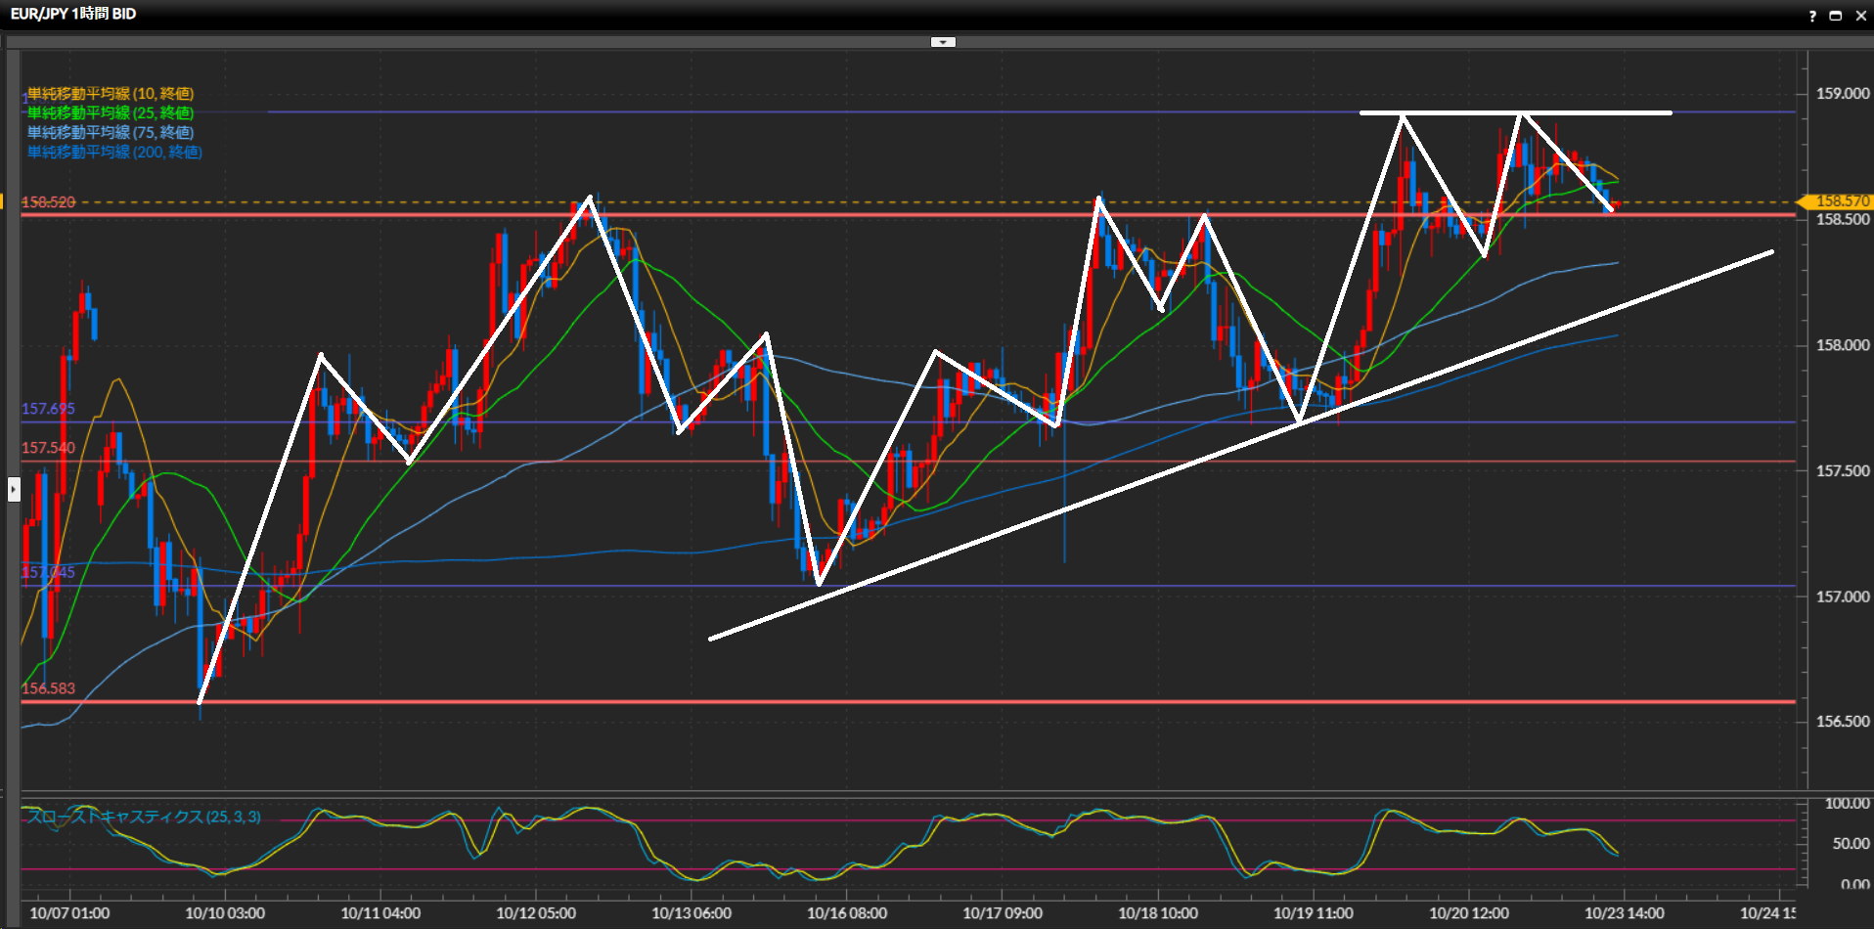Click the 75-period moving average label
This screenshot has width=1874, height=929.
tap(111, 133)
